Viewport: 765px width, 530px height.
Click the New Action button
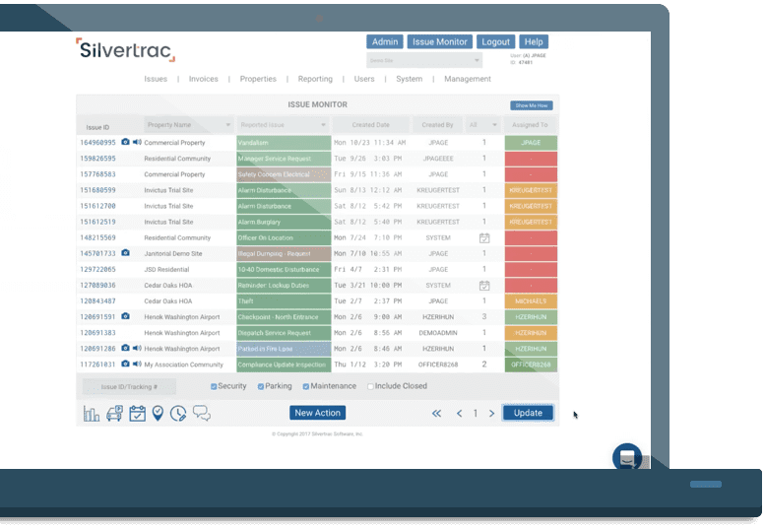click(x=318, y=413)
